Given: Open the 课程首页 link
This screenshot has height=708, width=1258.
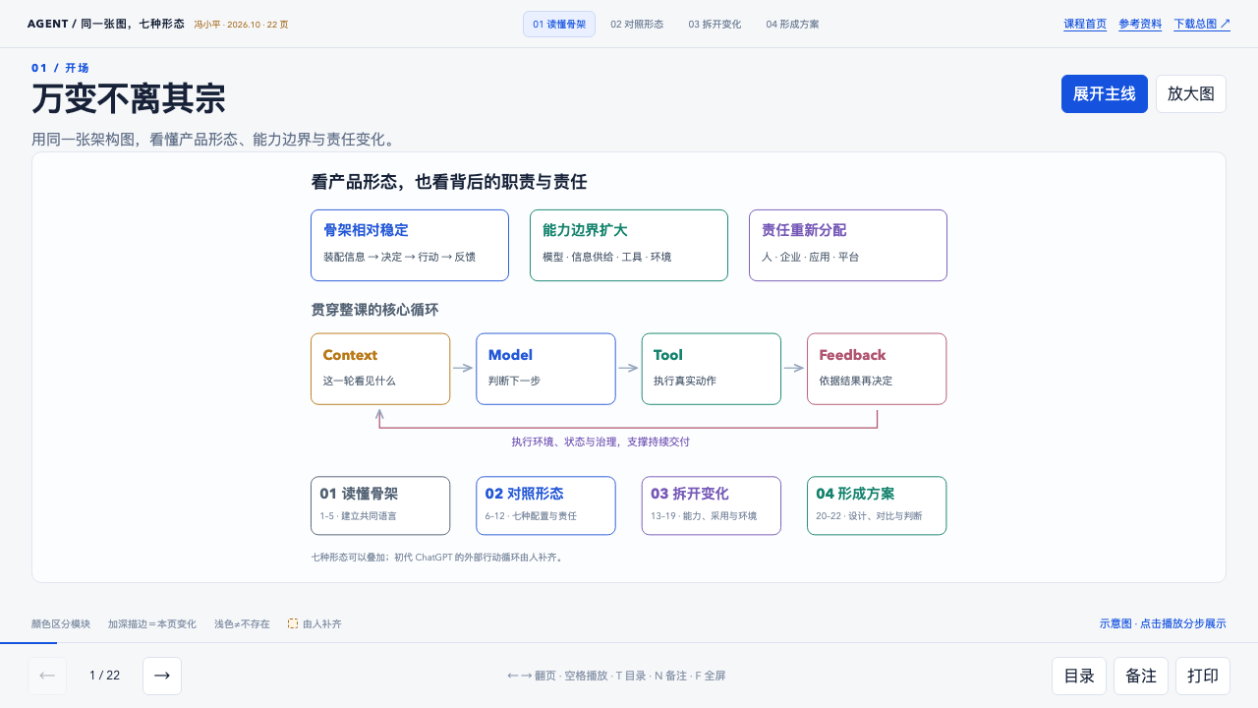Looking at the screenshot, I should [1085, 24].
